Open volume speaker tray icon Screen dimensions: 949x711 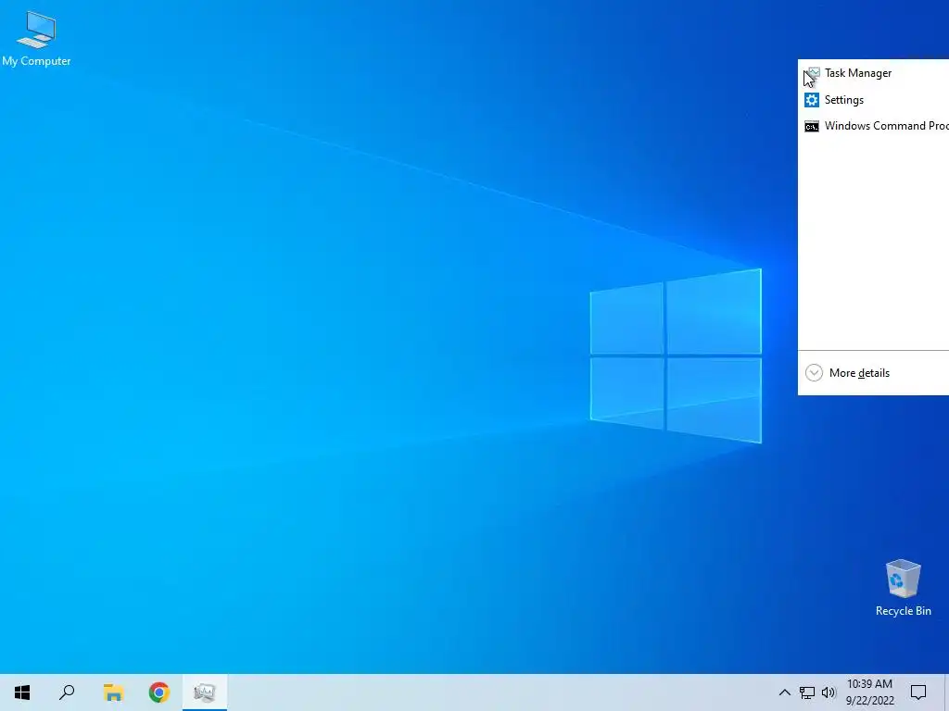pyautogui.click(x=829, y=692)
